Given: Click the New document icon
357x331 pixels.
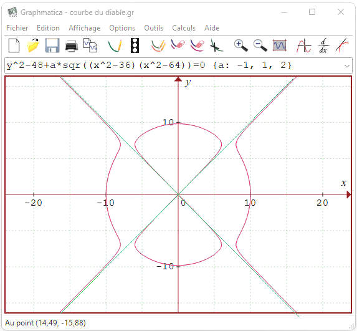Looking at the screenshot, I should click(x=14, y=46).
